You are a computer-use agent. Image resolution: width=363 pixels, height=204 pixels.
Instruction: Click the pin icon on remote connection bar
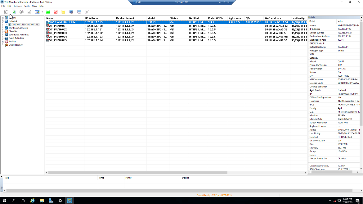tap(135, 2)
